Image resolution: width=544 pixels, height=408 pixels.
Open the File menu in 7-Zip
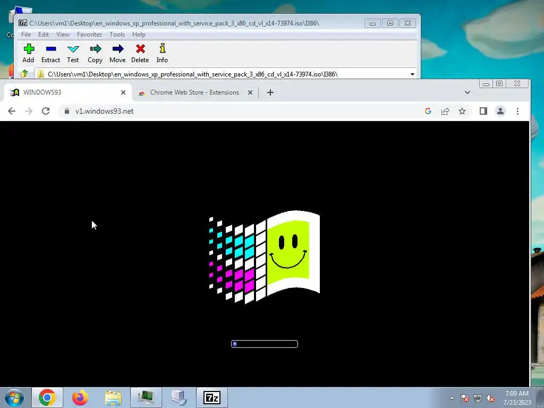pos(26,35)
